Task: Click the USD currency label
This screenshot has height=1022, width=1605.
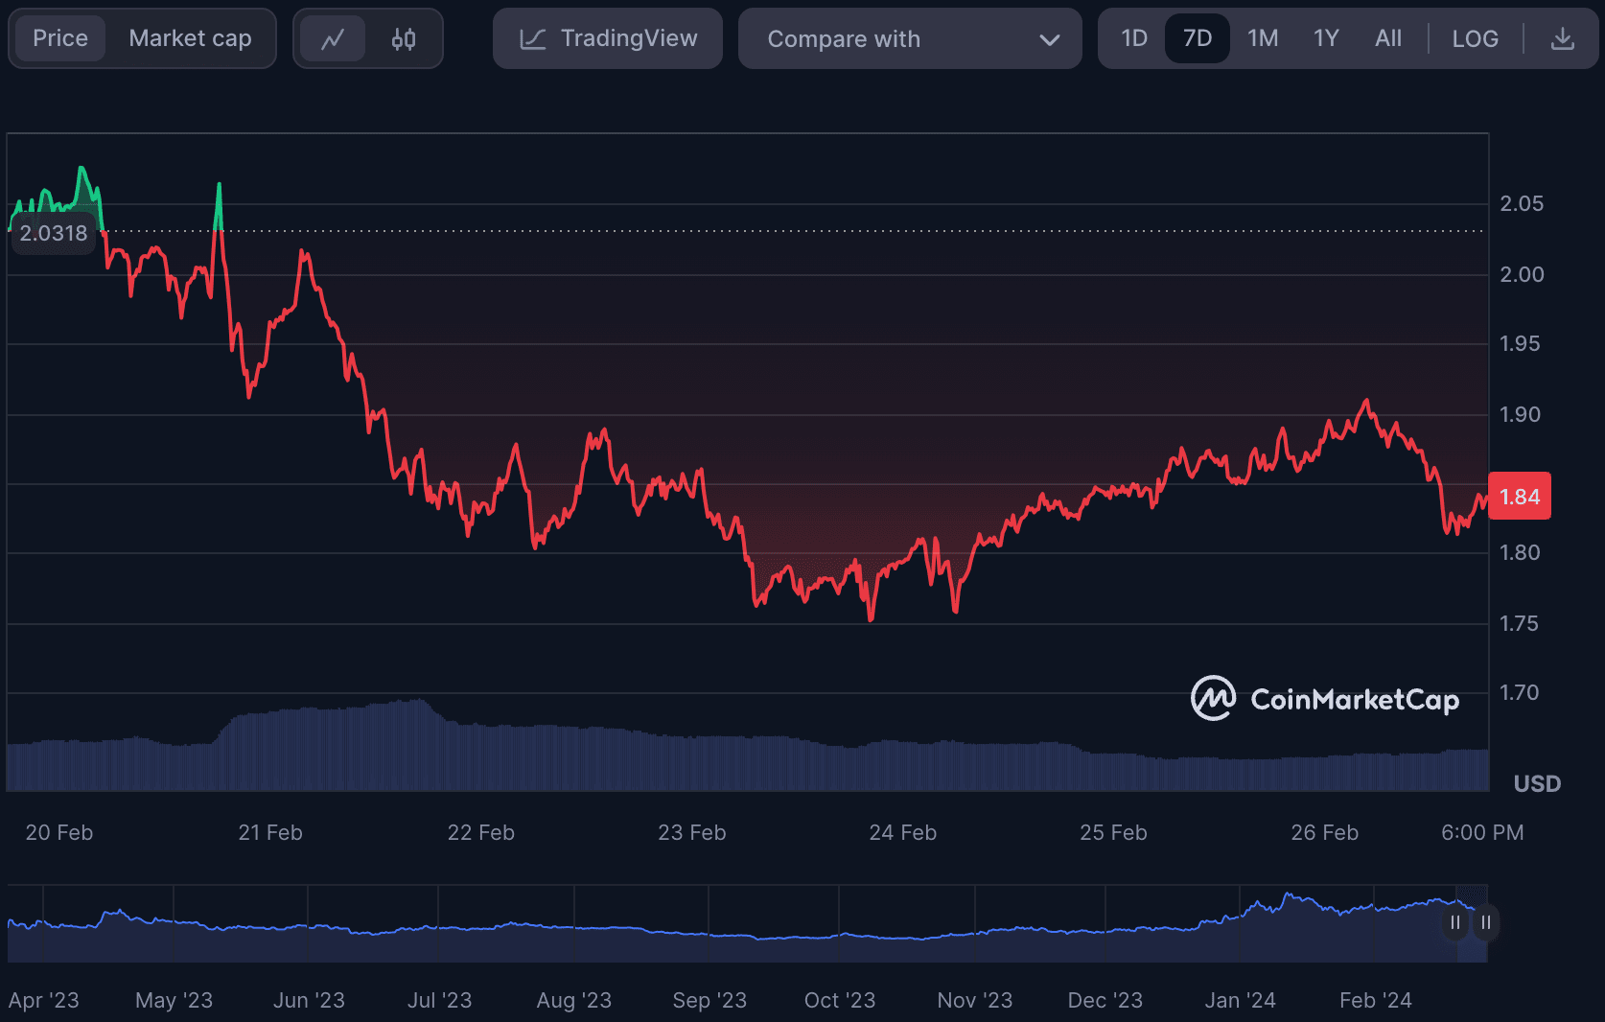Action: click(x=1537, y=784)
